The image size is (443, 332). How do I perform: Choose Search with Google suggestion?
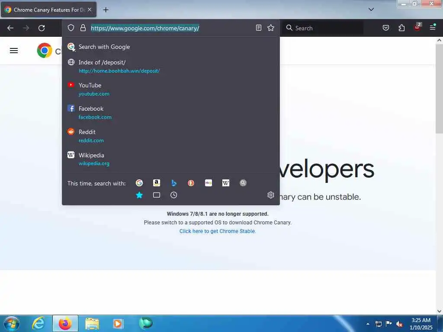(170, 47)
